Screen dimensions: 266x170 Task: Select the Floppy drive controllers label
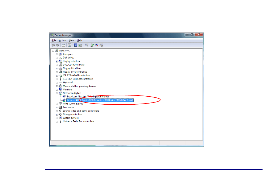point(75,72)
